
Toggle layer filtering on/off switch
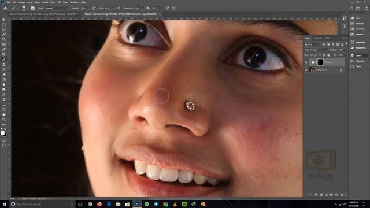click(346, 43)
